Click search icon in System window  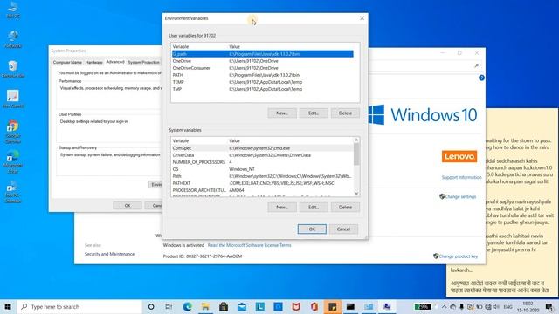(477, 65)
